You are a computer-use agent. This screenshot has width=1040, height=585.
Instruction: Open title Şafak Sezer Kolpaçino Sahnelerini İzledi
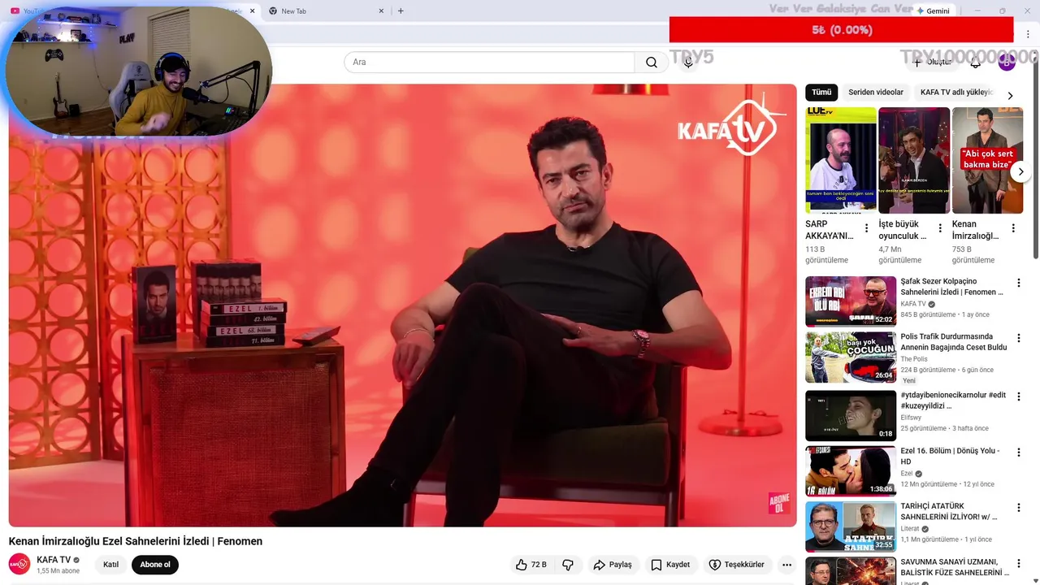pos(952,287)
